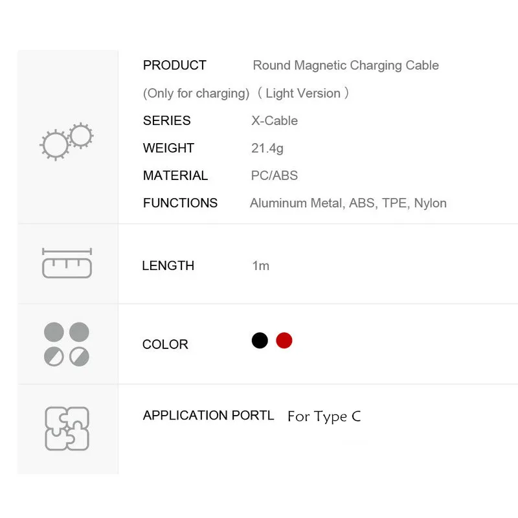
Task: Click the puzzle pieces icon
Action: [67, 428]
